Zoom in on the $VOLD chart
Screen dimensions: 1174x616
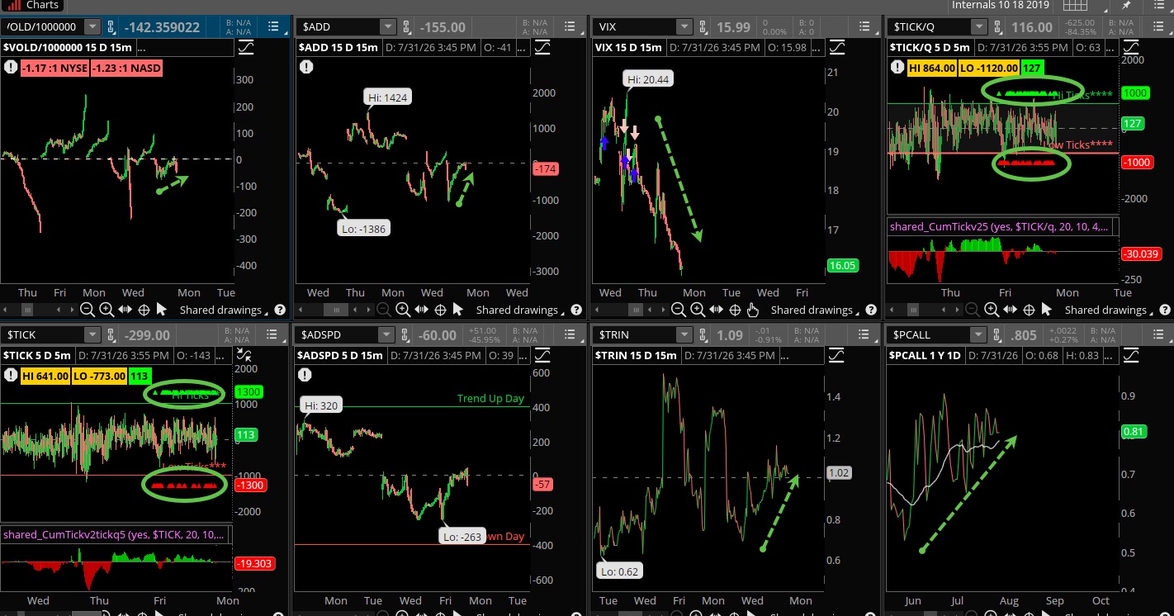(107, 310)
